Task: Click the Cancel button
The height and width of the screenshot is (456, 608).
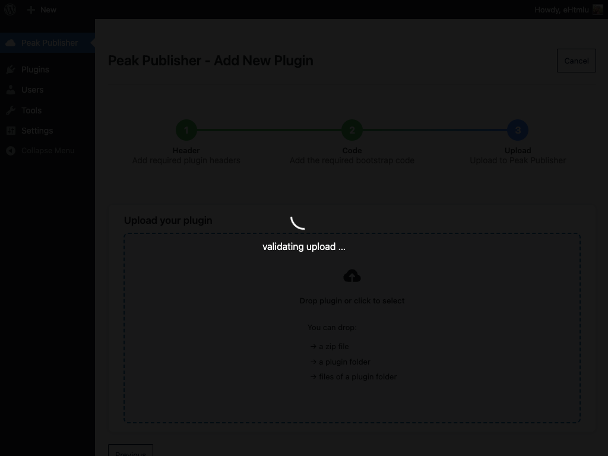Action: [x=576, y=60]
